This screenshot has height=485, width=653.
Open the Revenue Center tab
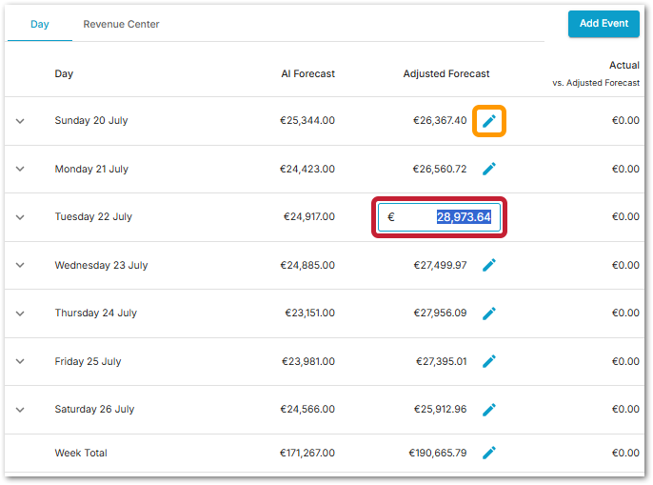(121, 24)
